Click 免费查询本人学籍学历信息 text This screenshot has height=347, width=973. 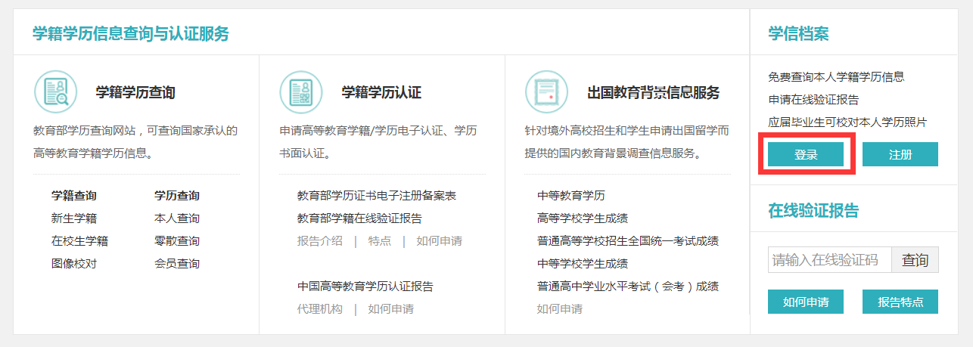(x=836, y=76)
